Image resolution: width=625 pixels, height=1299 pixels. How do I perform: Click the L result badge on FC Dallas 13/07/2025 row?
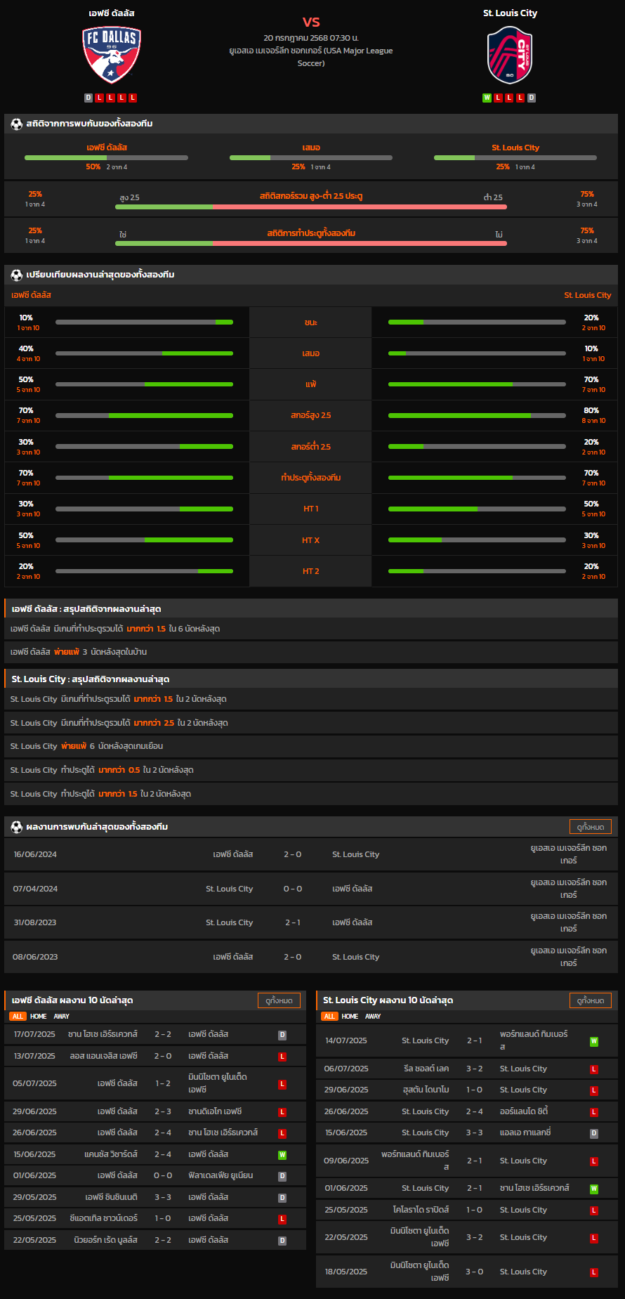coord(282,1057)
